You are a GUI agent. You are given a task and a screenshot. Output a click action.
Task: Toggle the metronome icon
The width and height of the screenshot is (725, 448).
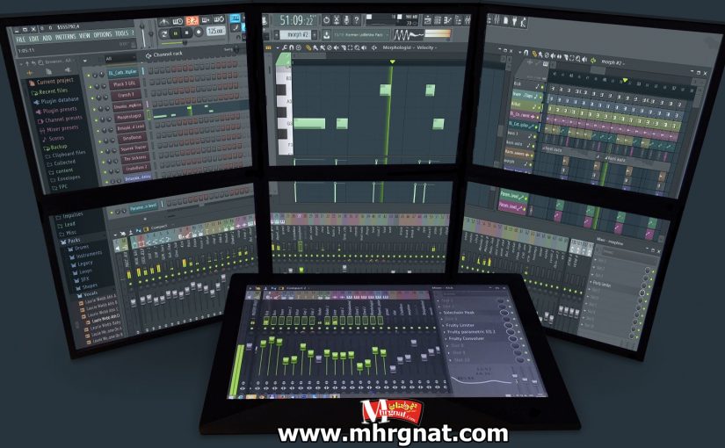coord(163,22)
